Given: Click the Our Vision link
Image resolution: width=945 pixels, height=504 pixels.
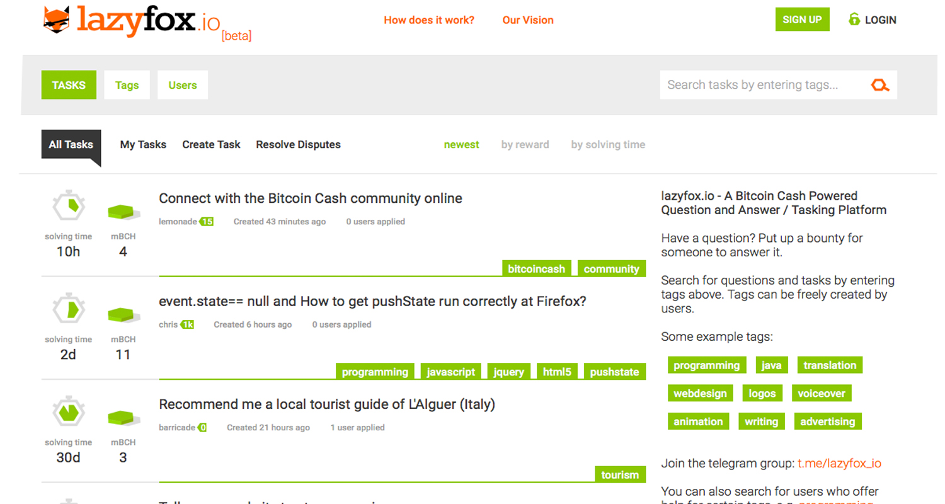Looking at the screenshot, I should pyautogui.click(x=528, y=20).
